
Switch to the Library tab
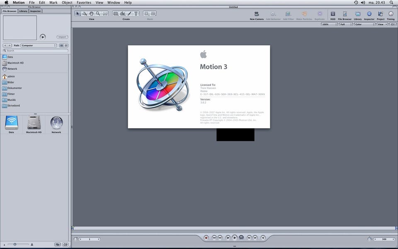click(23, 11)
